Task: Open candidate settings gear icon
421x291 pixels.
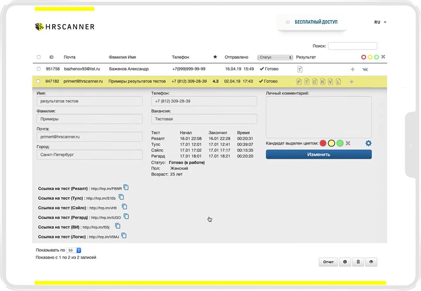Action: (x=368, y=144)
